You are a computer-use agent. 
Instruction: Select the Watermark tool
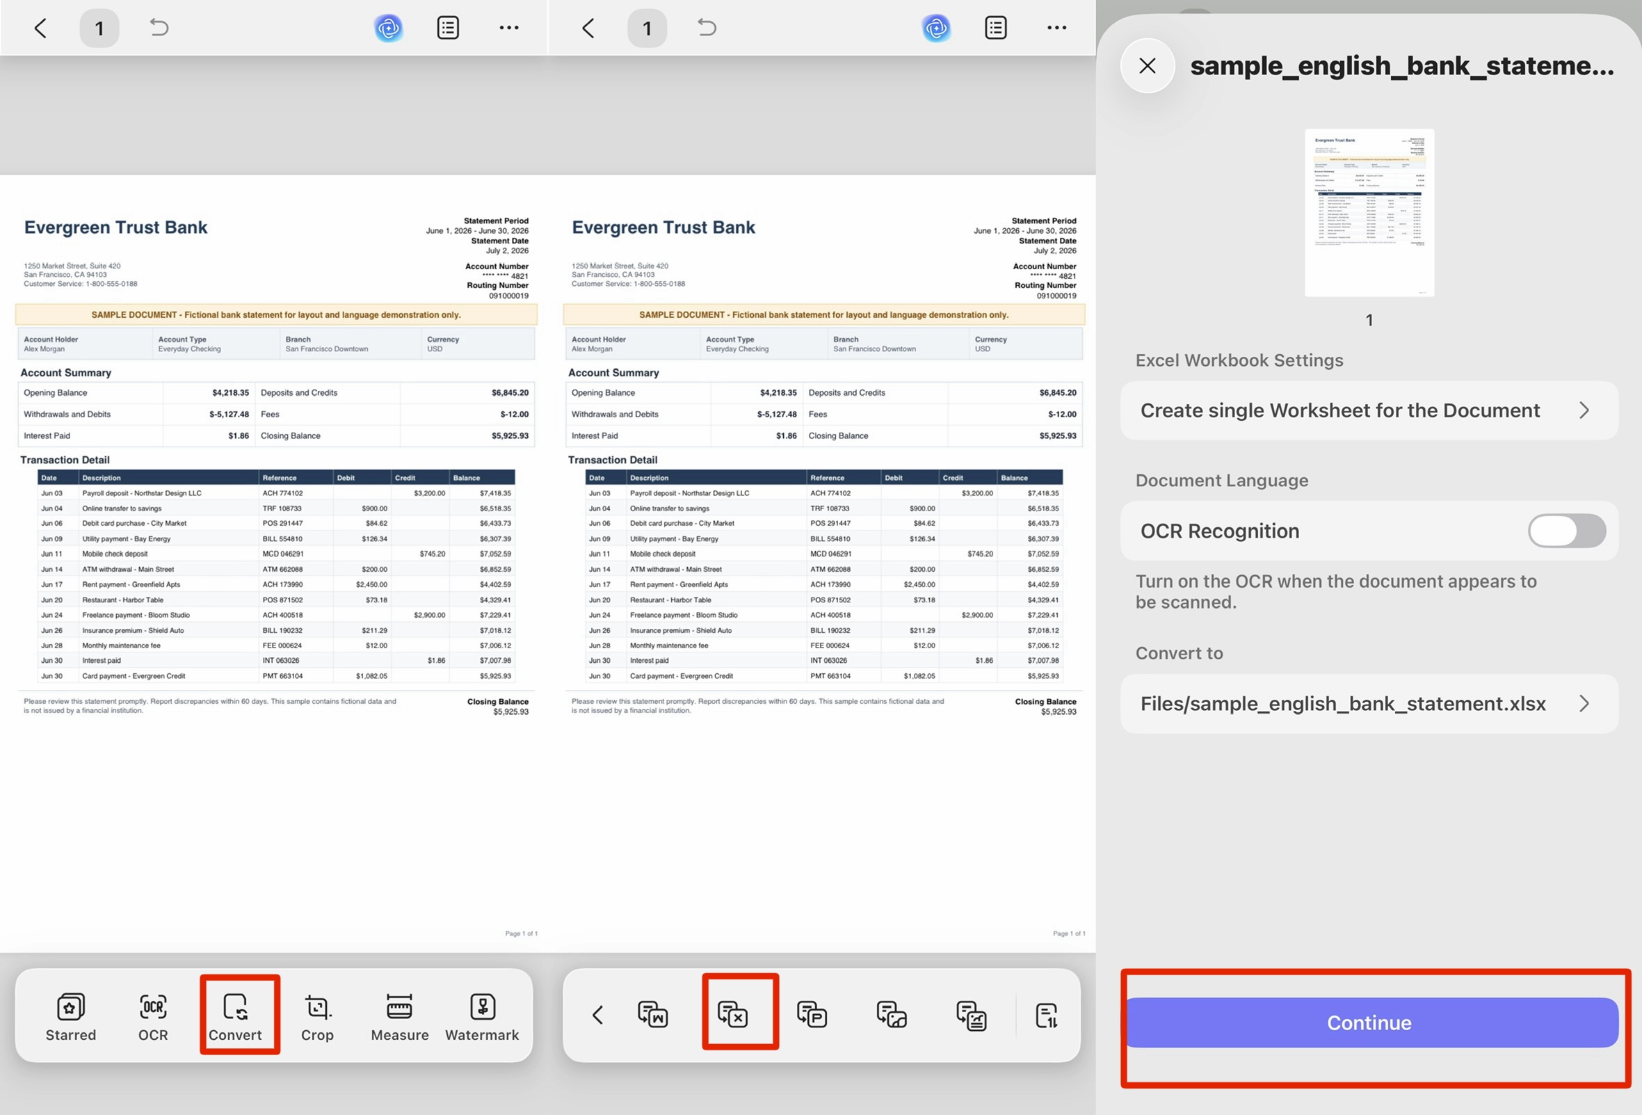pyautogui.click(x=482, y=1017)
